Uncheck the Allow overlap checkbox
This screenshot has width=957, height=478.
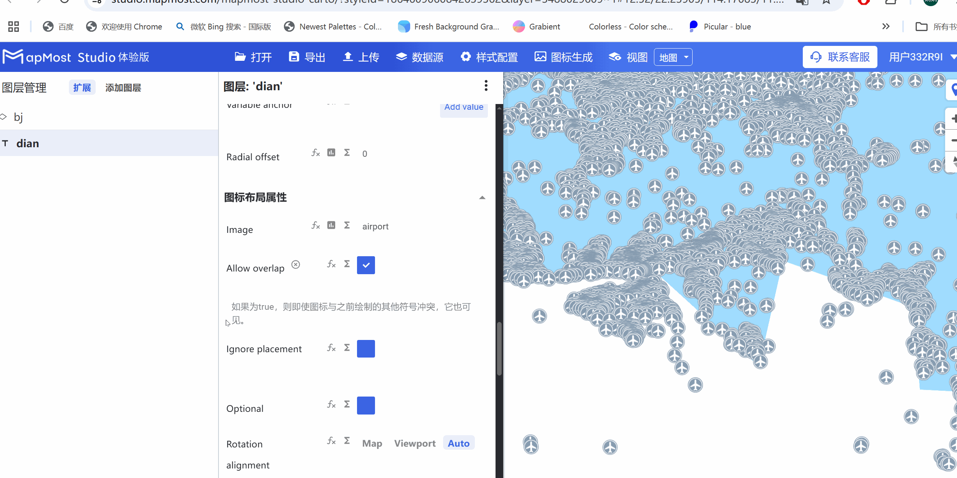pos(366,265)
